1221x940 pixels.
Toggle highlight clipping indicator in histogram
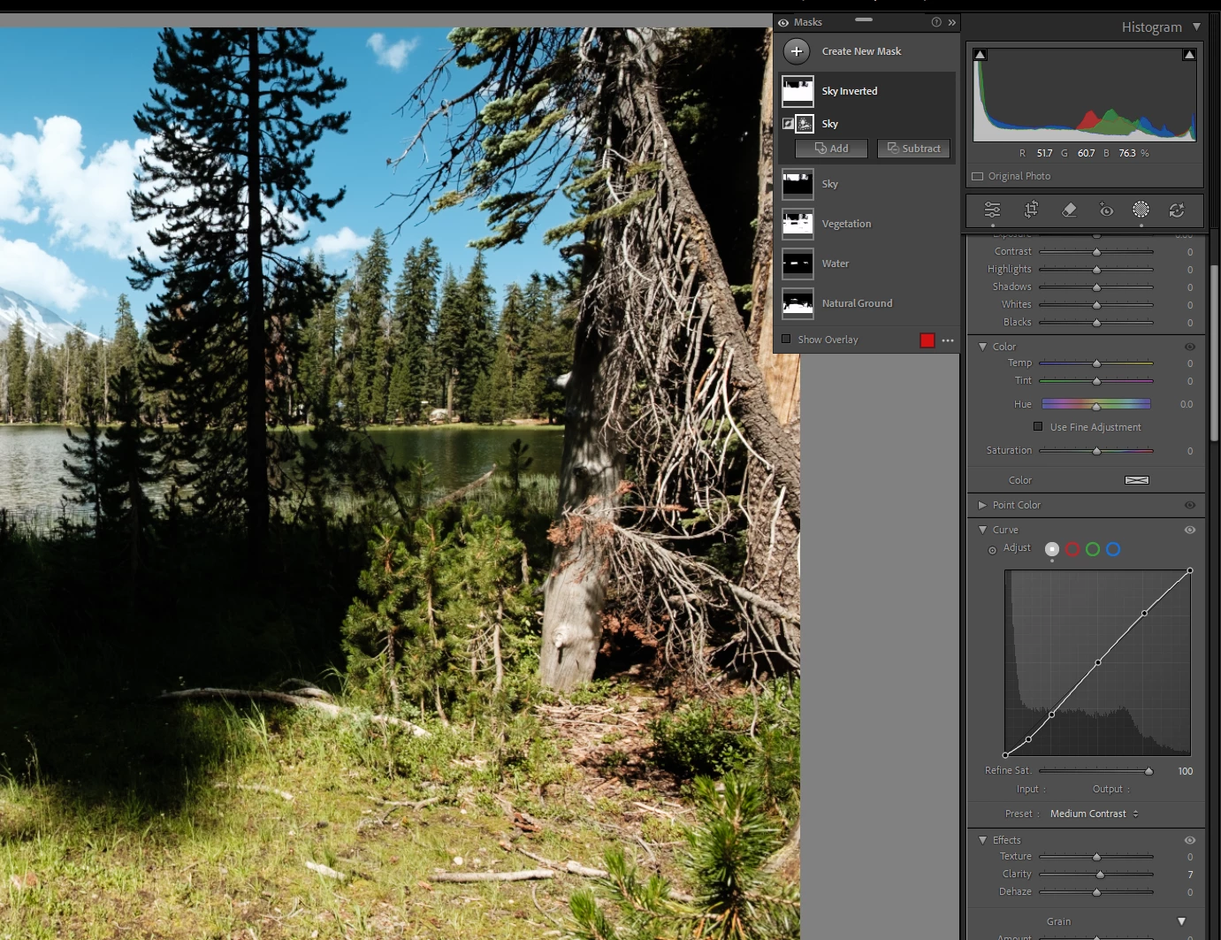(x=1189, y=55)
